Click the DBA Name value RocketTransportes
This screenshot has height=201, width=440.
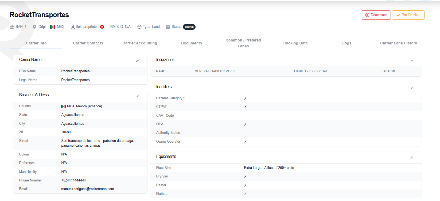[75, 71]
